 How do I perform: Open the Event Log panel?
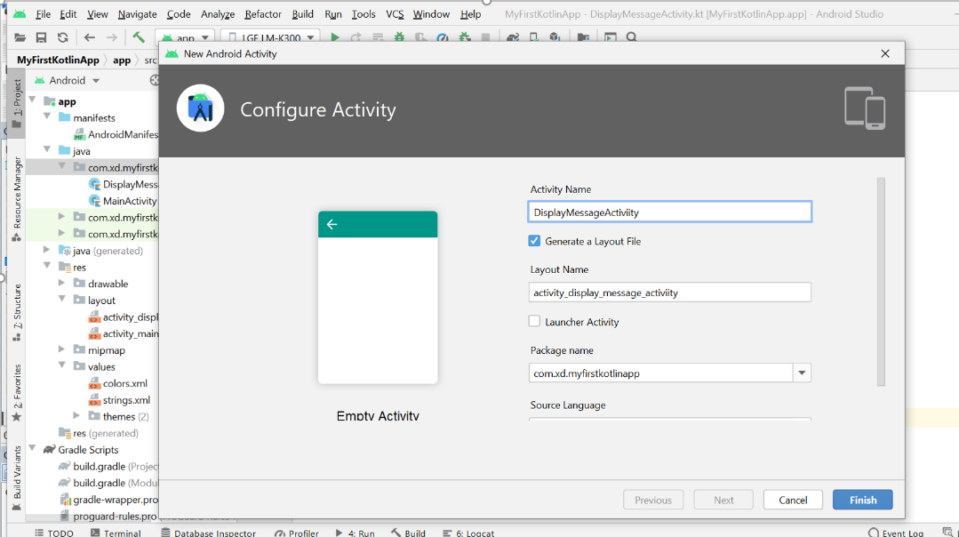coord(896,533)
